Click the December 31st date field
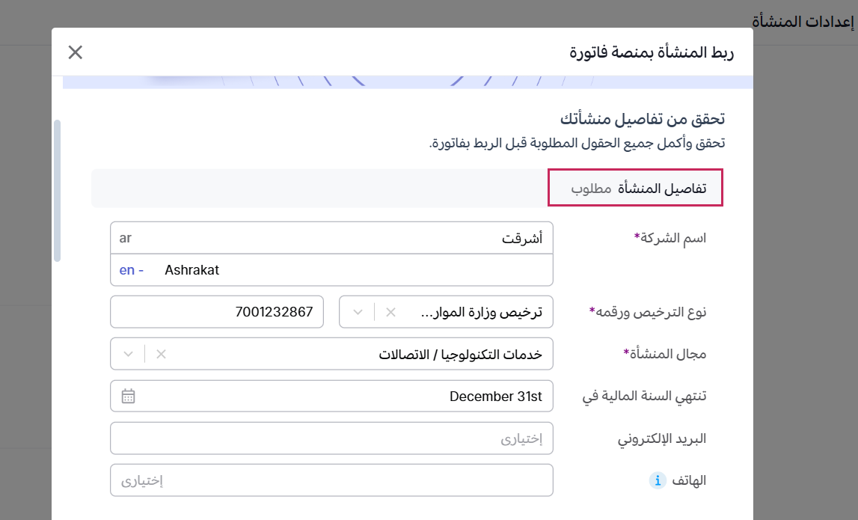This screenshot has height=520, width=858. click(x=344, y=397)
